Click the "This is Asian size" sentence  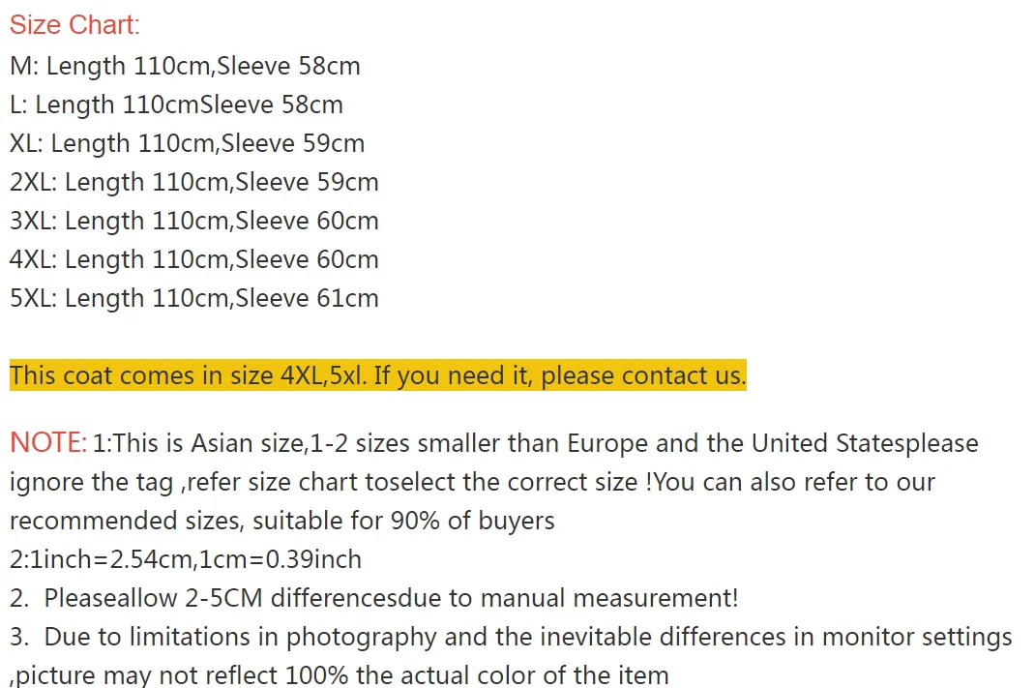(209, 444)
